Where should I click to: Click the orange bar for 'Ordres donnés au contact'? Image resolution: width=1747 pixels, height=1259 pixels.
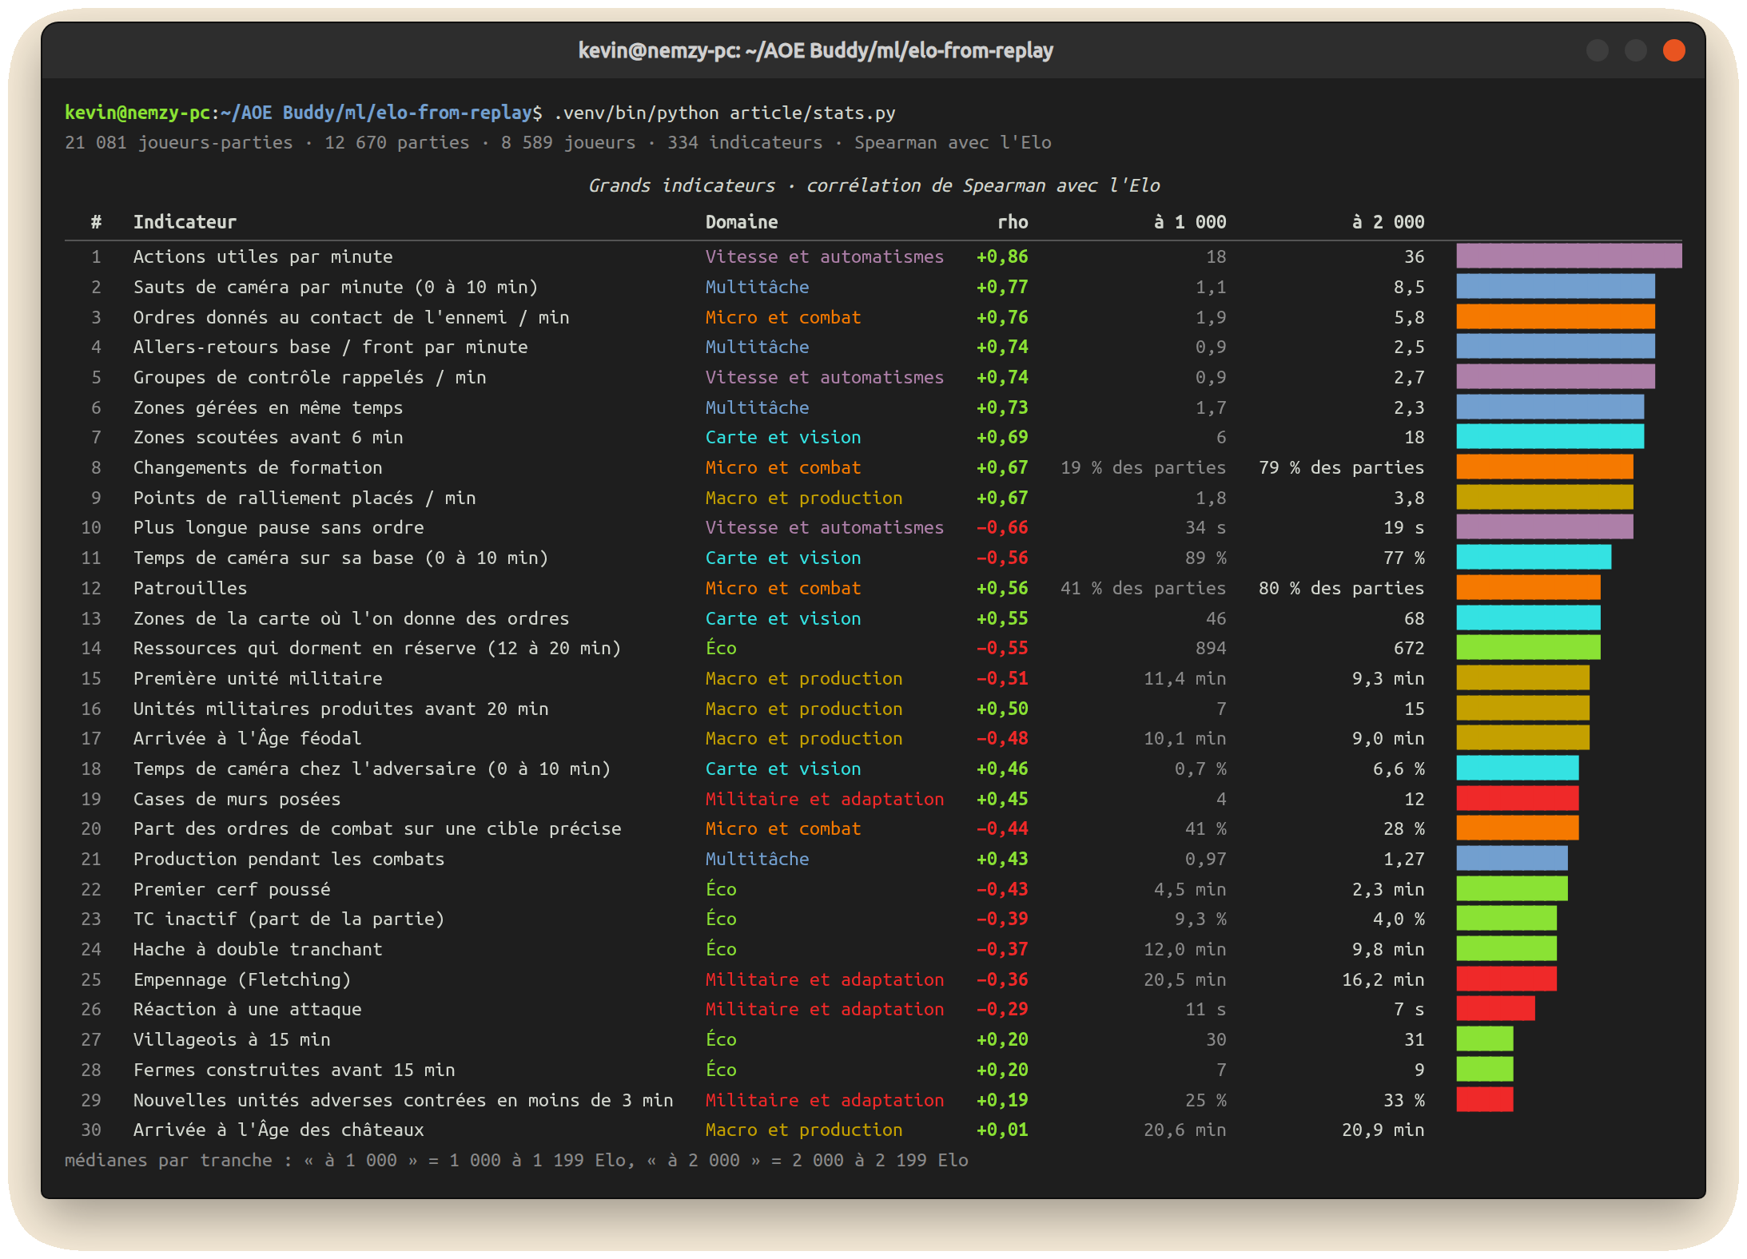(1555, 317)
